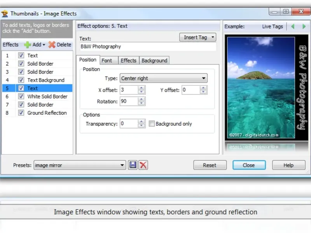The image size is (311, 233).
Task: Click the Close button
Action: (249, 165)
